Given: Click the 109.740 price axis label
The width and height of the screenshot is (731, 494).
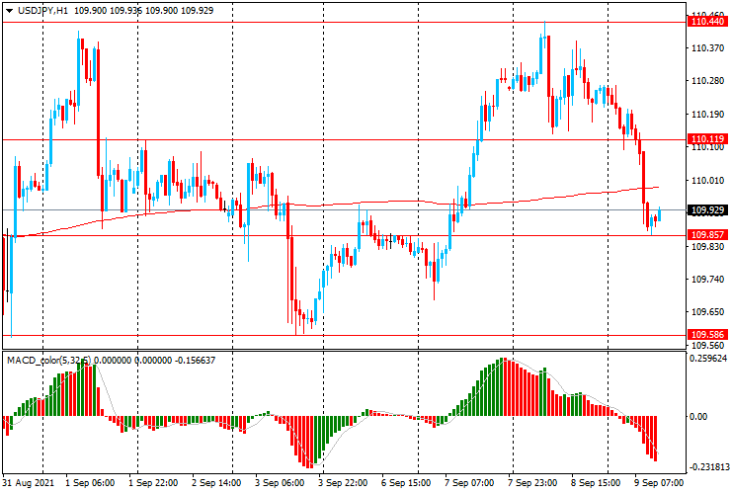Looking at the screenshot, I should [707, 279].
